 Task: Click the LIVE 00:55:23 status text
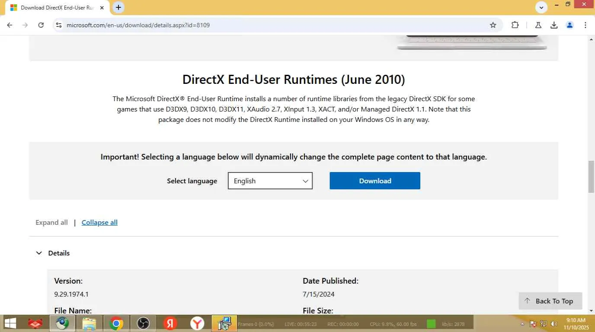pos(301,324)
